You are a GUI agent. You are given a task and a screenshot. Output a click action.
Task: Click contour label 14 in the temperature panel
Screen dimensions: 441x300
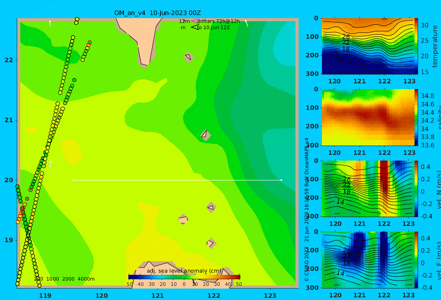[340, 60]
